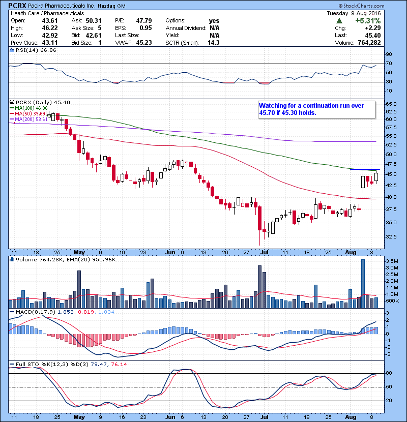Click the EPS value 0.95

[146, 28]
